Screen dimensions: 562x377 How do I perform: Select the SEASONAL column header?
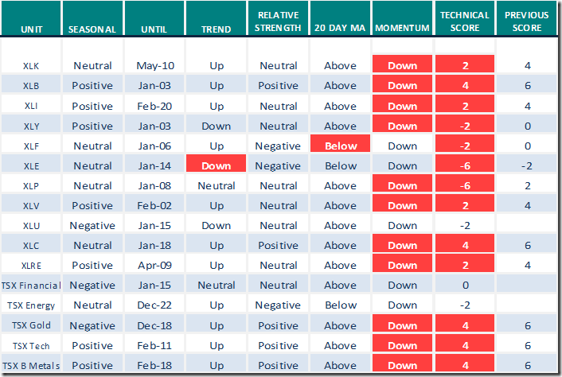92,30
